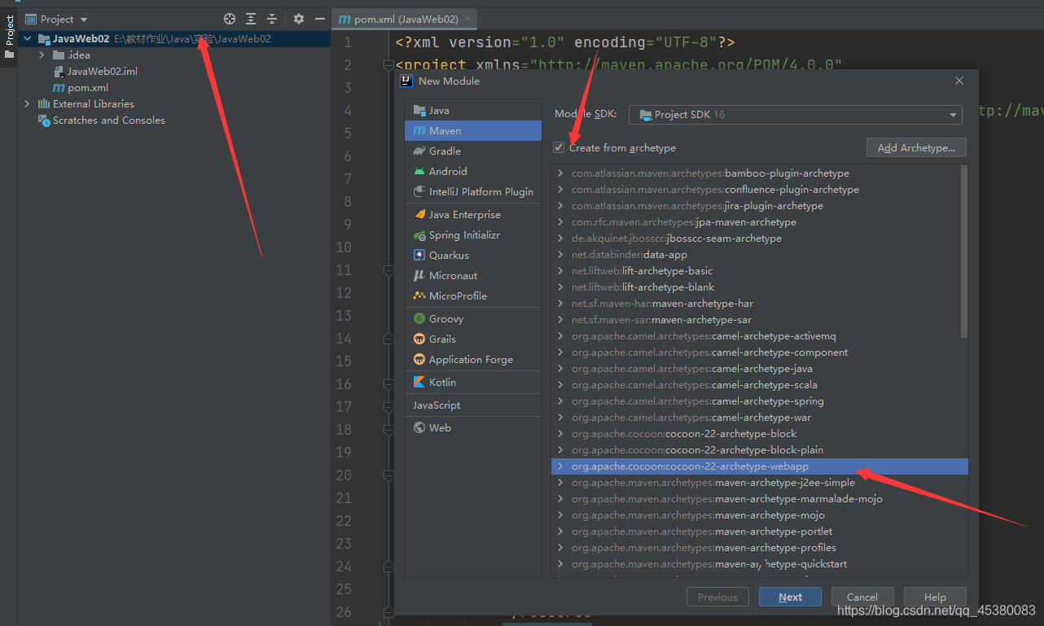Close pom.xml editor tab
1044x626 pixels.
pos(467,19)
